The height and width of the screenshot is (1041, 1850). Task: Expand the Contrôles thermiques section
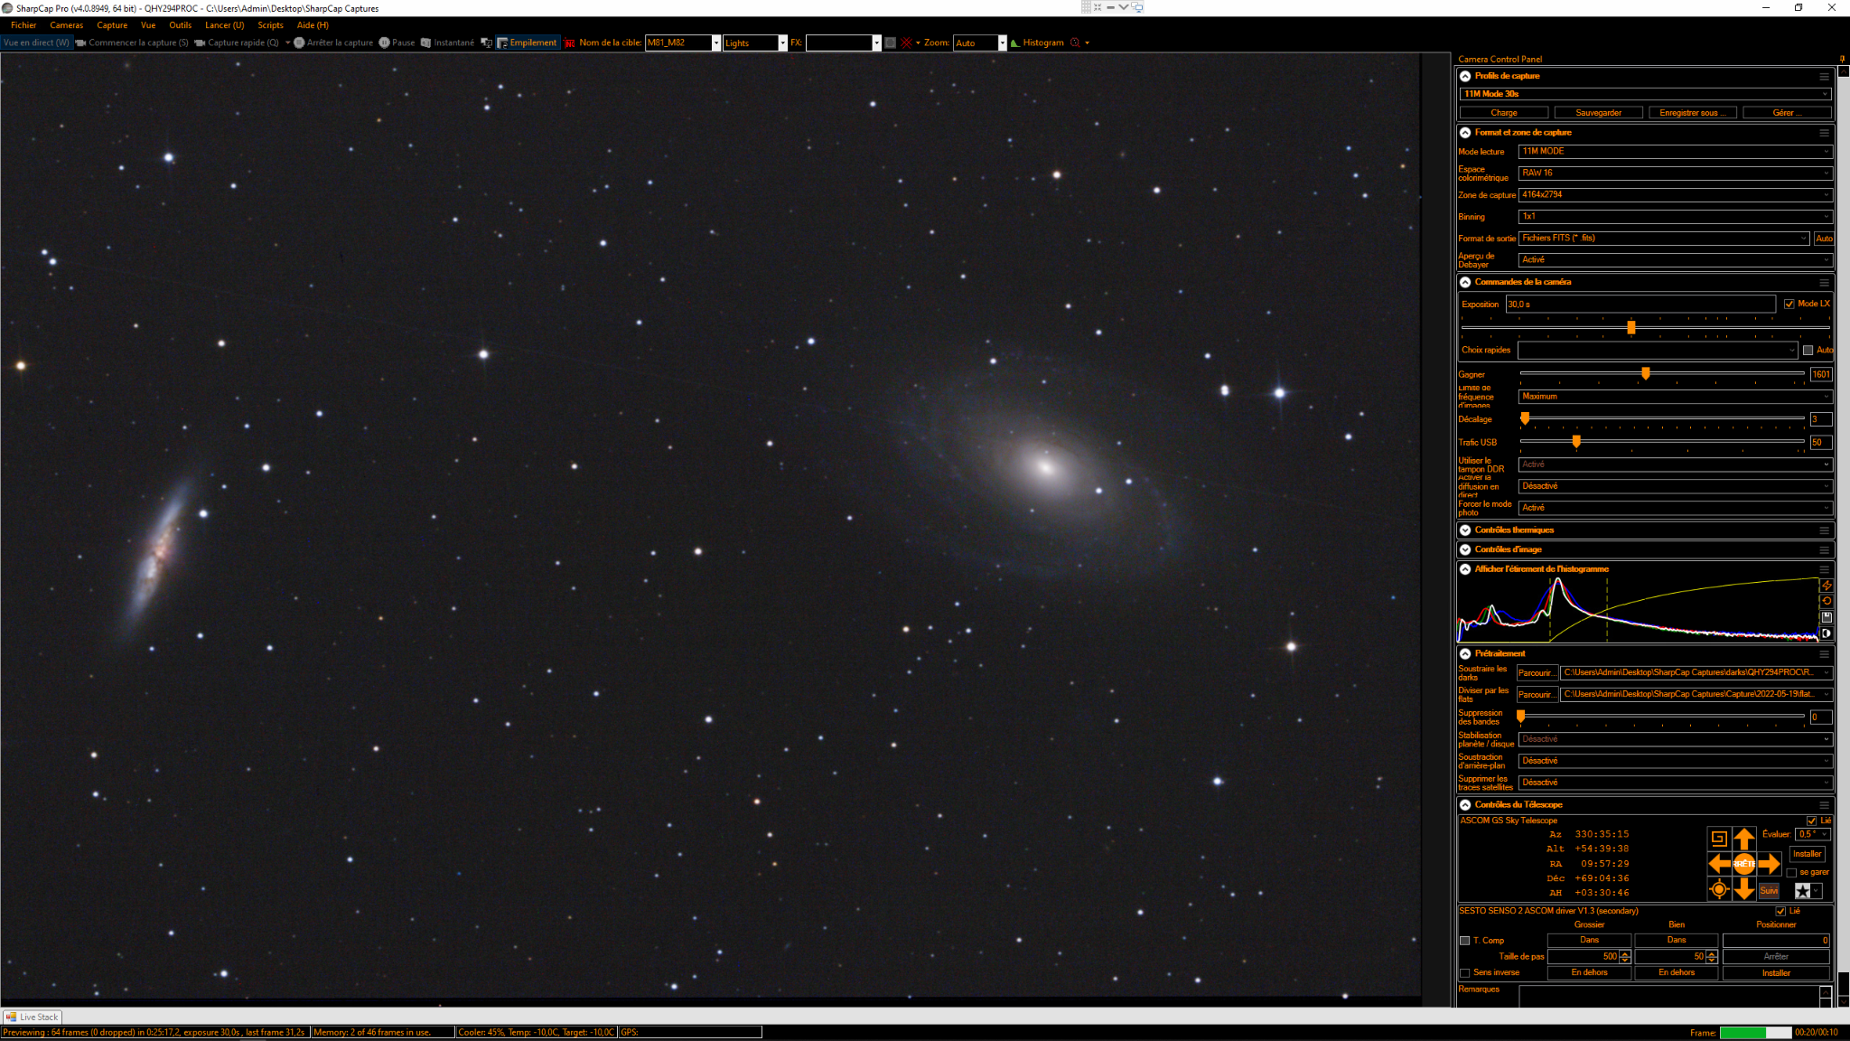pyautogui.click(x=1465, y=530)
